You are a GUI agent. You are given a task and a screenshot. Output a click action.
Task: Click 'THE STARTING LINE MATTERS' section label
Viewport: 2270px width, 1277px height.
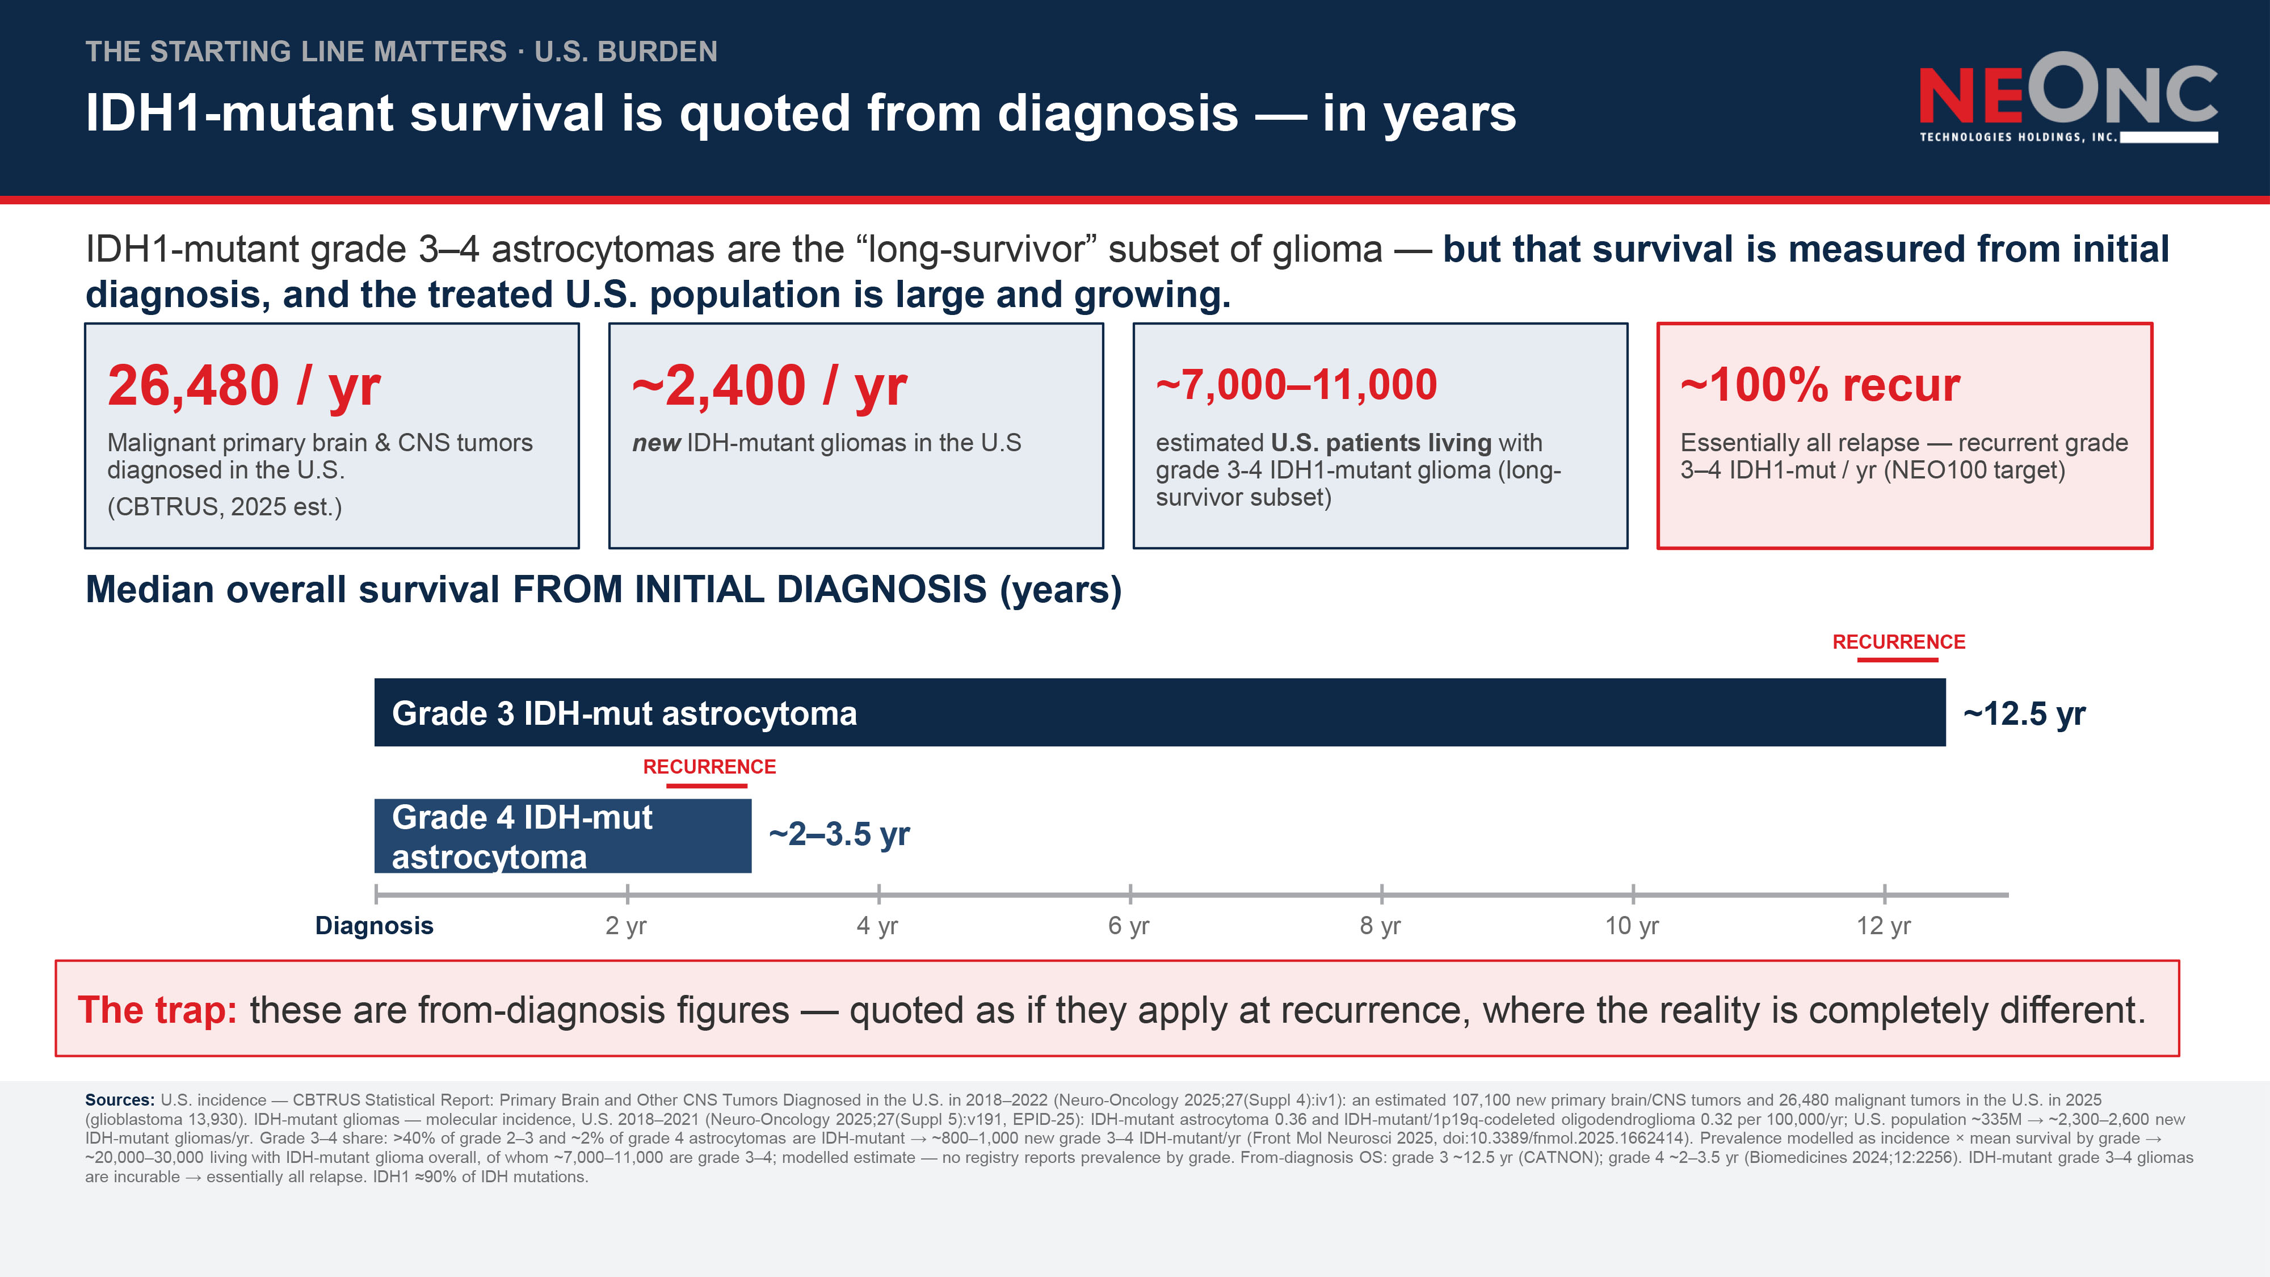pos(296,51)
